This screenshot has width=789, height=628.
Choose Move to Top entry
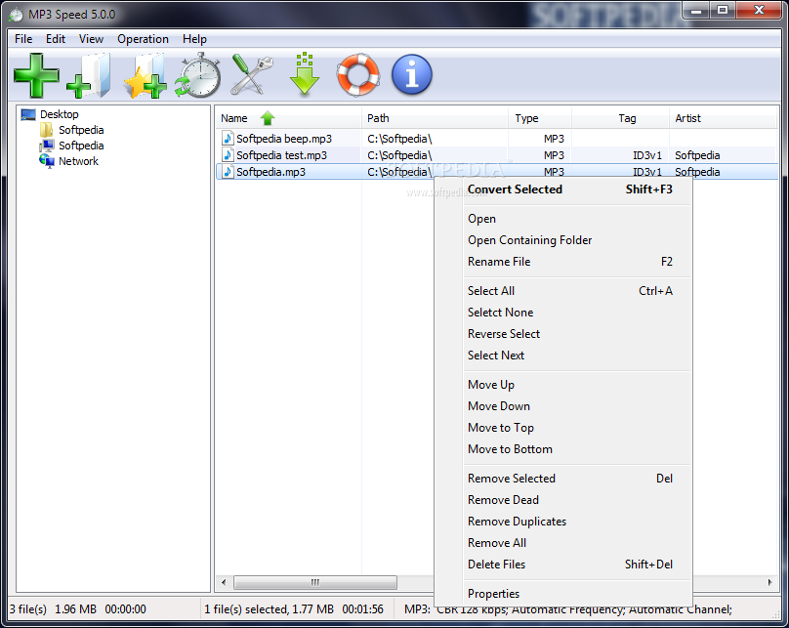563,428
